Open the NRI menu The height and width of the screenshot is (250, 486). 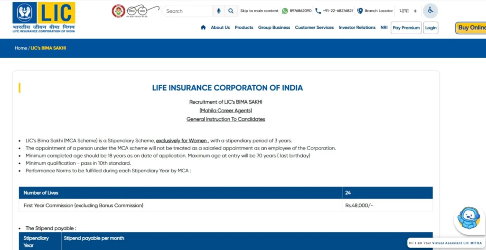pyautogui.click(x=384, y=27)
